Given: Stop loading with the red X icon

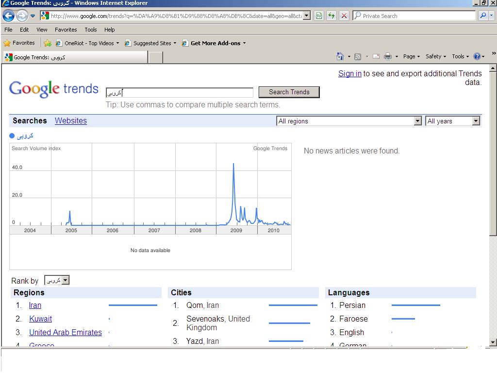Looking at the screenshot, I should coord(344,16).
